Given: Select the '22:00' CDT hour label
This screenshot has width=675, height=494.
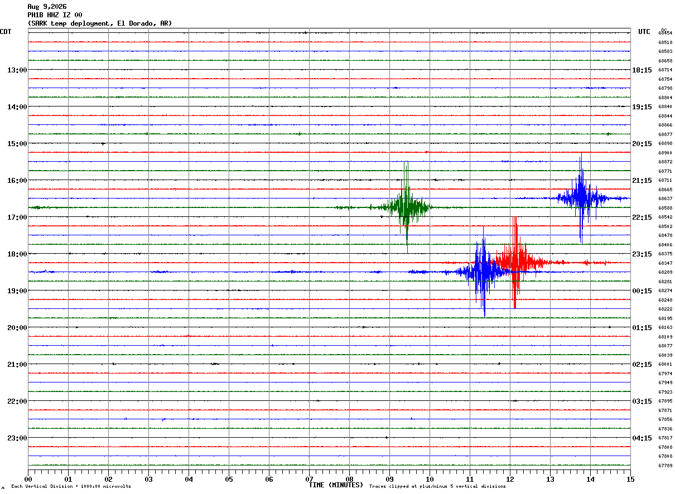Looking at the screenshot, I should pyautogui.click(x=17, y=401).
